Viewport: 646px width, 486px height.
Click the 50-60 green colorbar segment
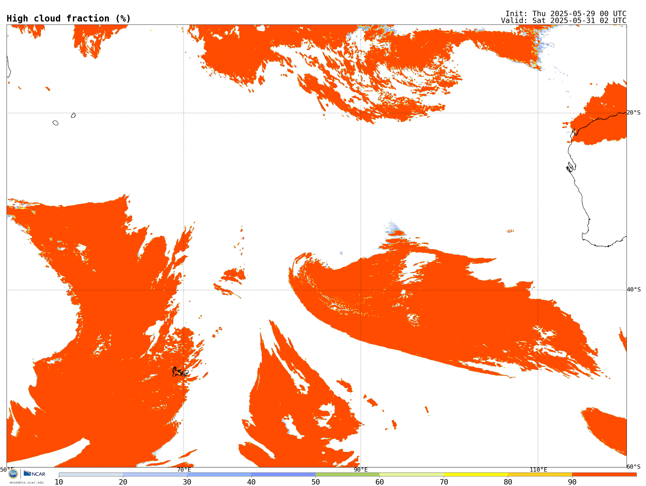click(x=348, y=475)
